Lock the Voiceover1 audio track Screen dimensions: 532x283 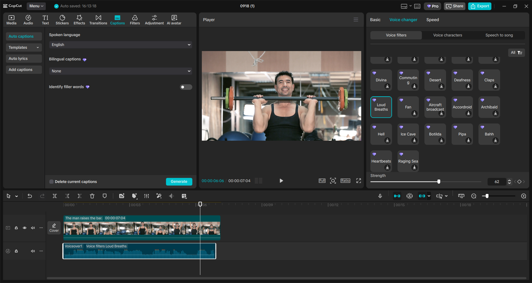coord(16,251)
